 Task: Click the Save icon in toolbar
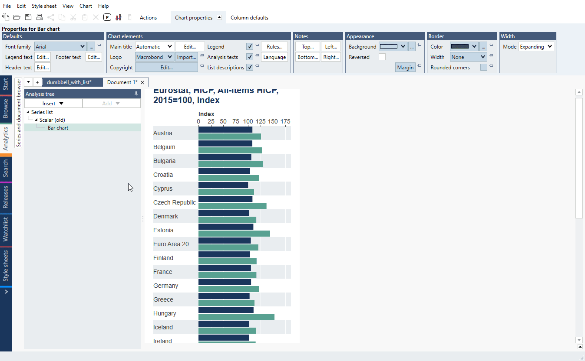(28, 17)
